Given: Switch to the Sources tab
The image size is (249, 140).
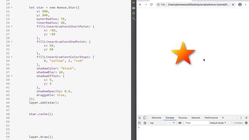Looking at the screenshot, I should coord(183,118).
